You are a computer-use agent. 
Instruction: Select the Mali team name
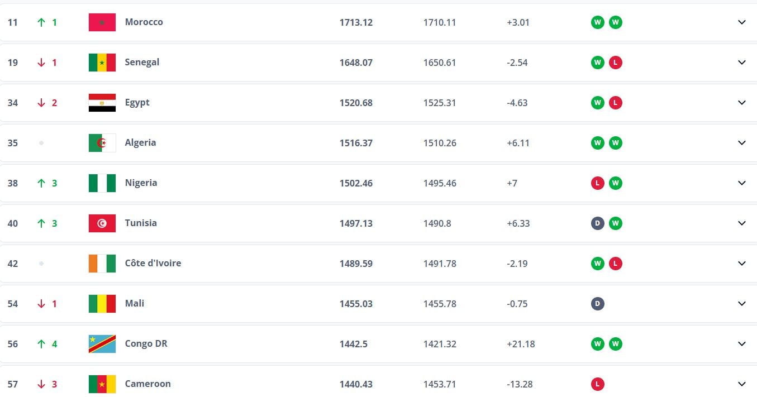tap(135, 304)
